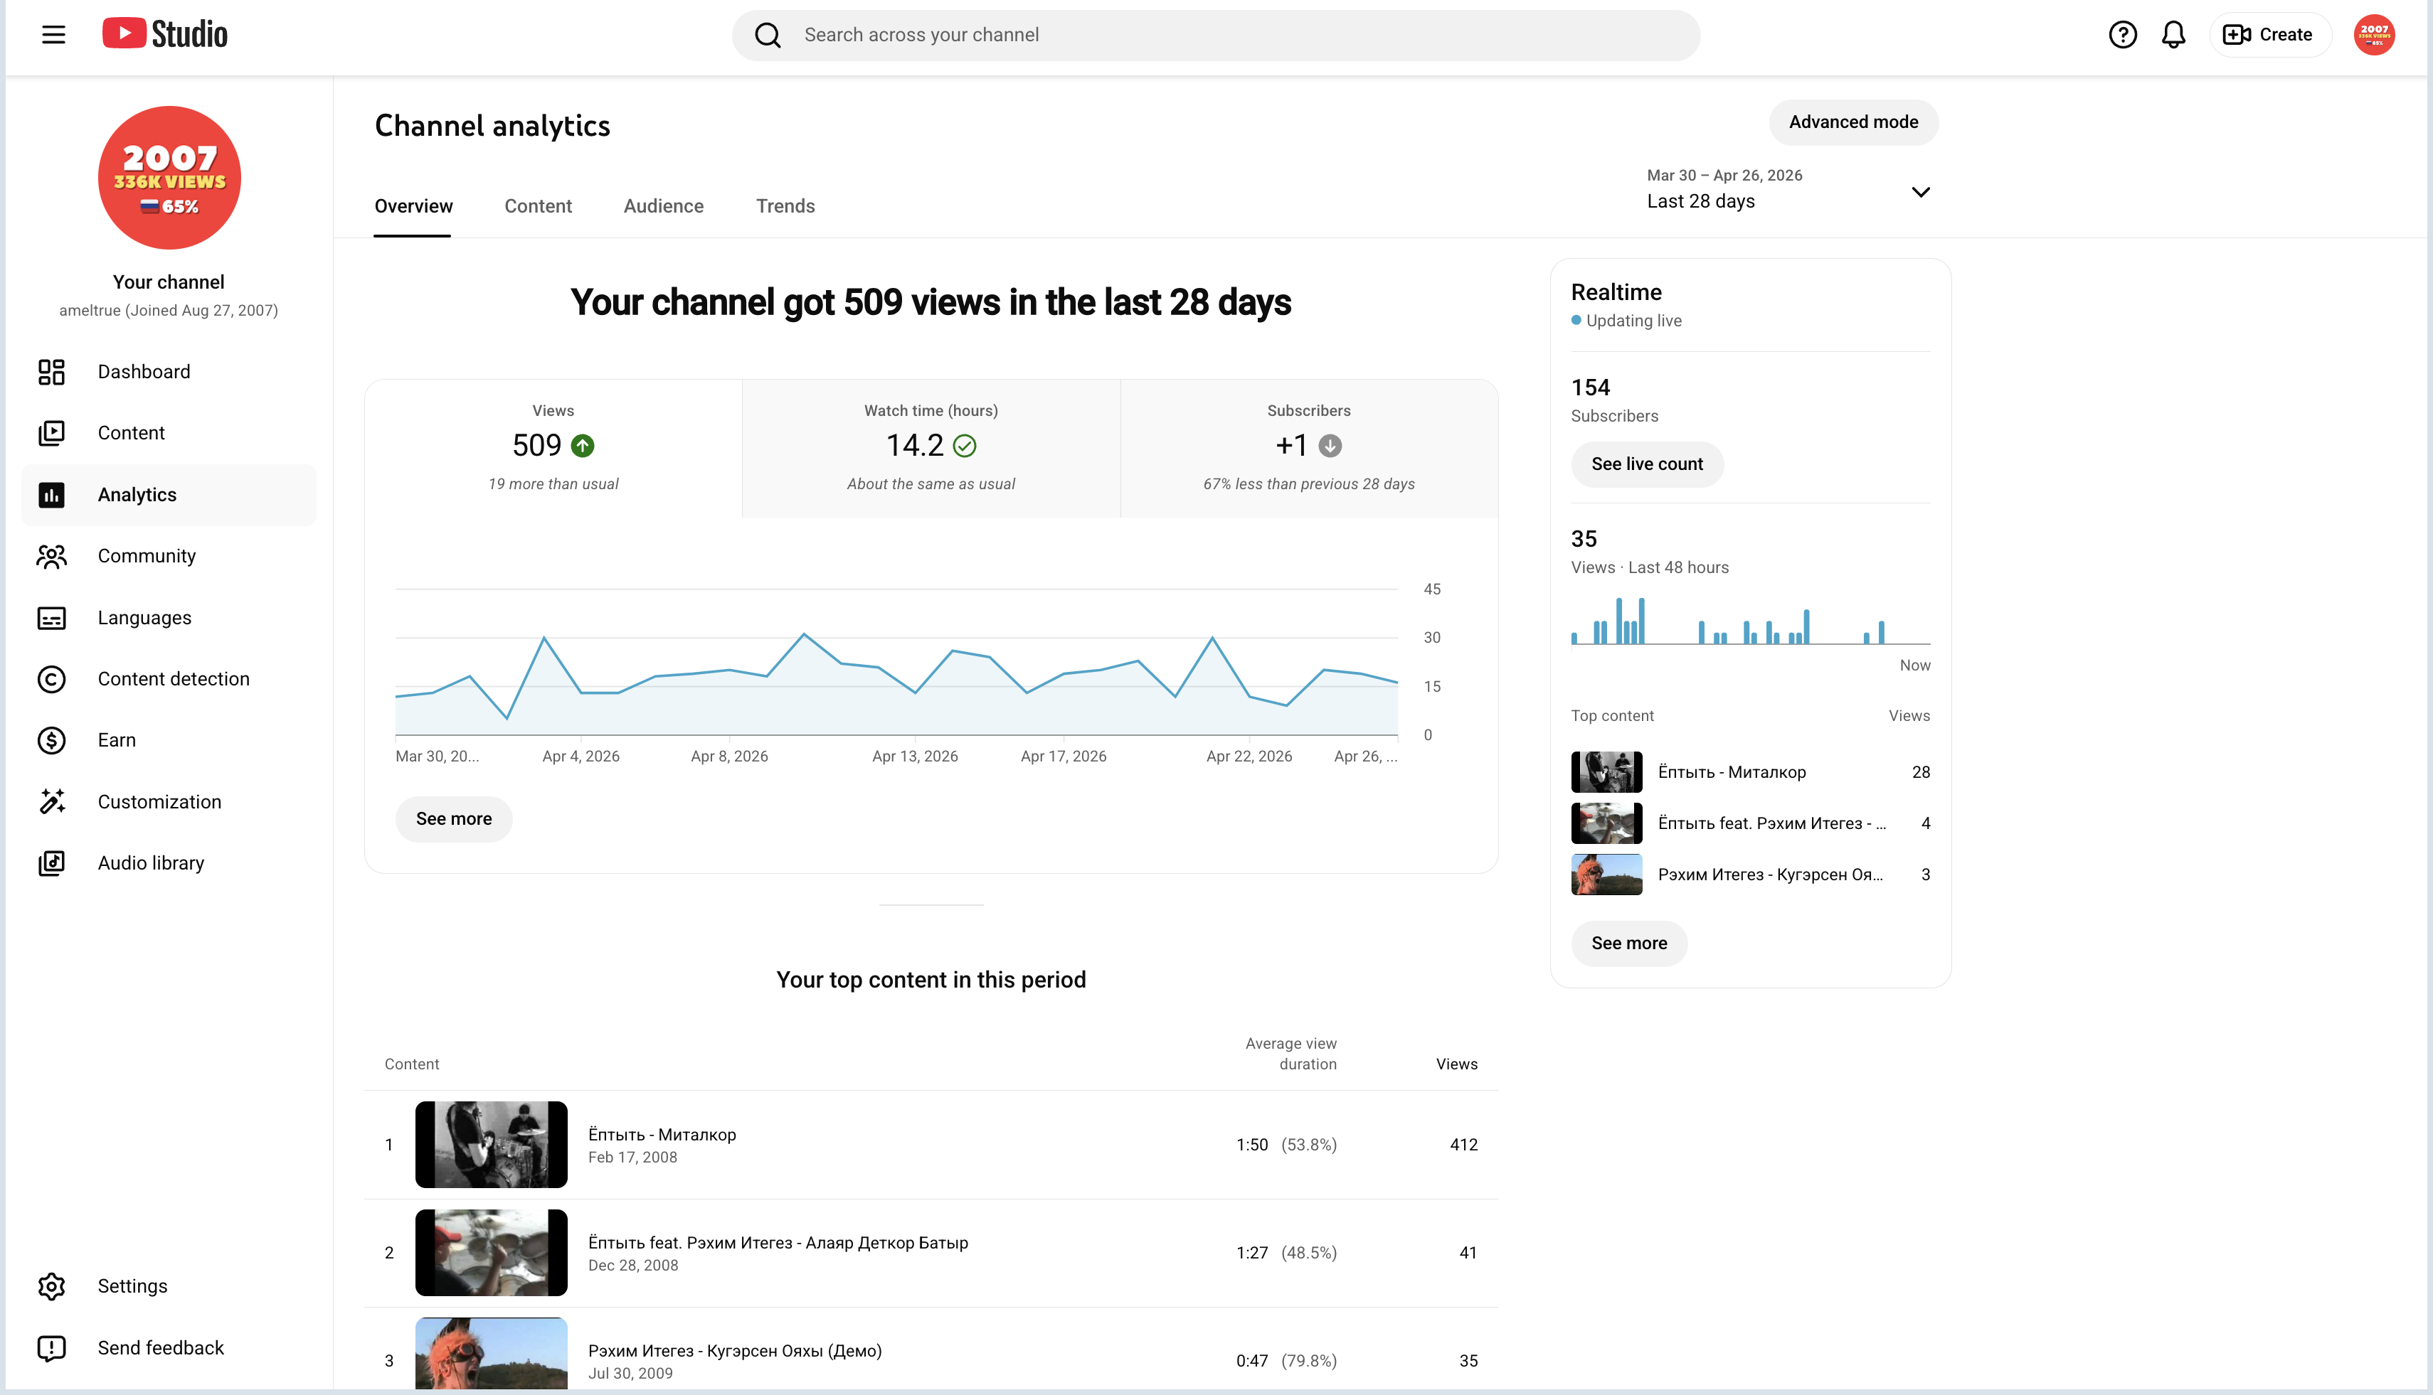The height and width of the screenshot is (1395, 2433).
Task: Click the YouTube Studio logo
Action: [165, 33]
